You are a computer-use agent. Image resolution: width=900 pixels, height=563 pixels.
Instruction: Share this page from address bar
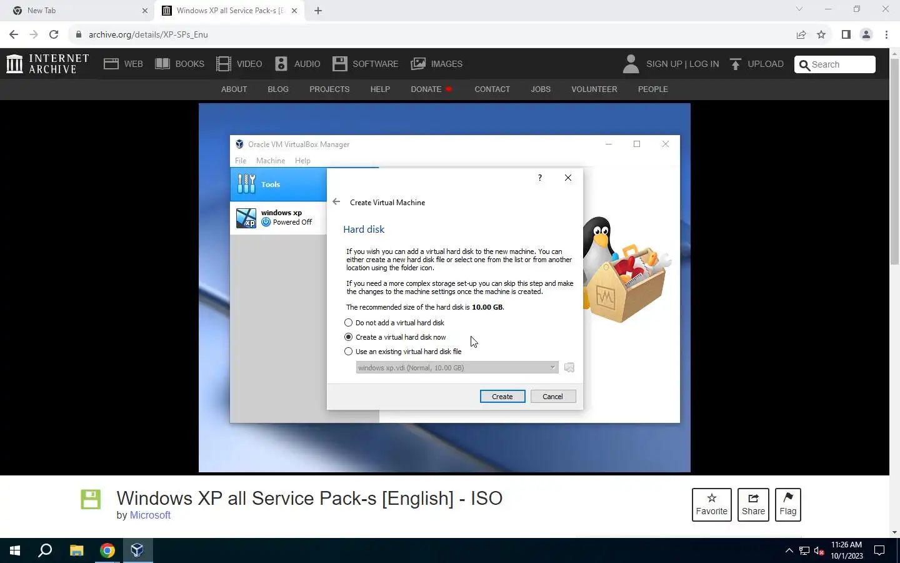tap(801, 34)
